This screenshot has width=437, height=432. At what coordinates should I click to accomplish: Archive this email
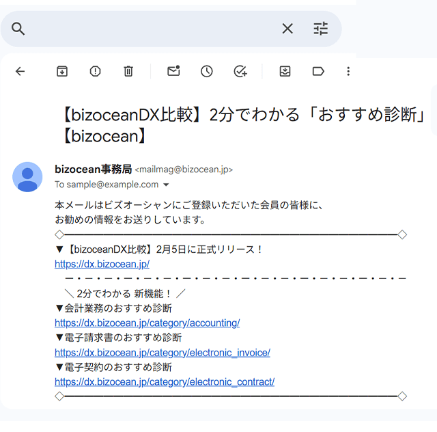[62, 71]
